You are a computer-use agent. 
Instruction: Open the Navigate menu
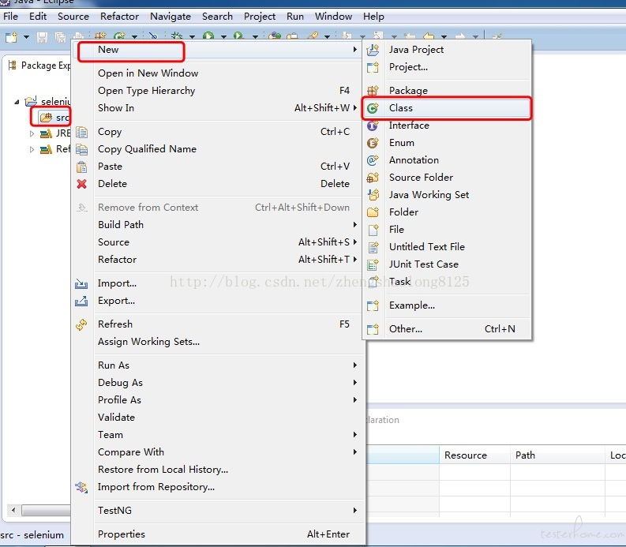171,17
